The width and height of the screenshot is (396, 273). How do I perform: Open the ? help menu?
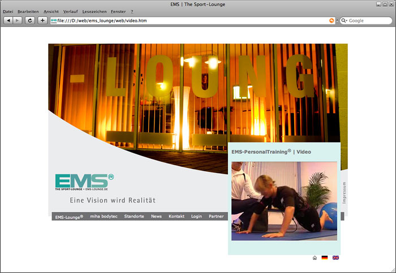132,12
